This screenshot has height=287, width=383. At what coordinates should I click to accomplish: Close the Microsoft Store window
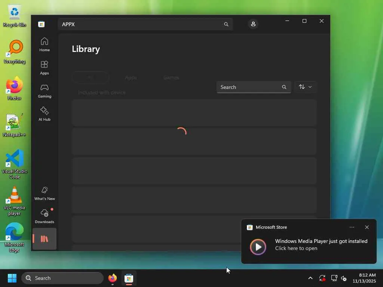pyautogui.click(x=321, y=21)
